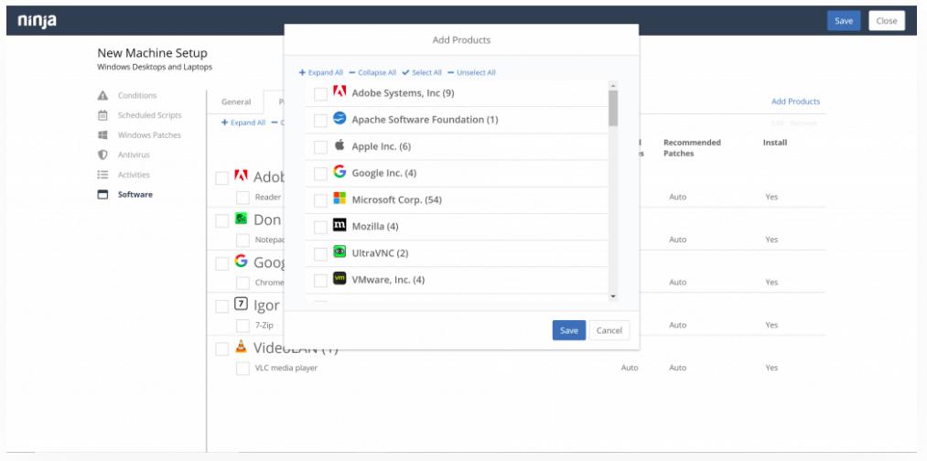The image size is (927, 461).
Task: Check the UltraVNC (2) checkbox
Action: (x=320, y=253)
